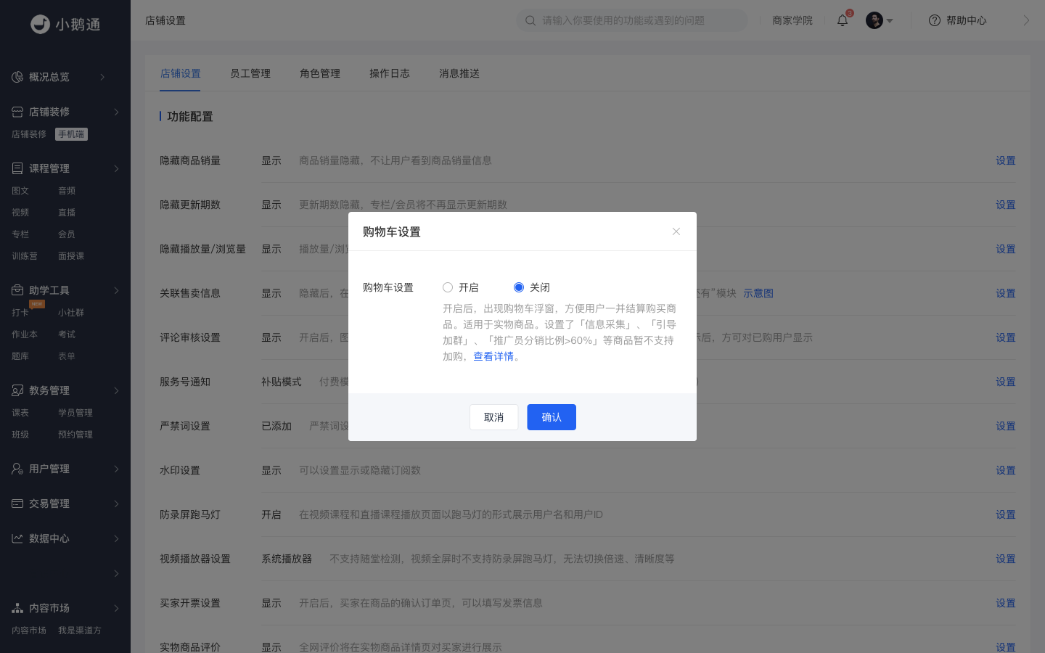Open 小社群 in sidebar
Screen dimensions: 1045x653
pyautogui.click(x=71, y=313)
